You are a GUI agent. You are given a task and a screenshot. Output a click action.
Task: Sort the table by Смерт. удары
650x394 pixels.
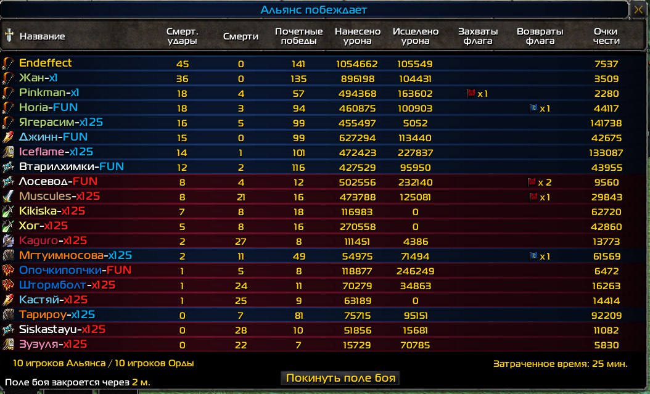coord(182,36)
